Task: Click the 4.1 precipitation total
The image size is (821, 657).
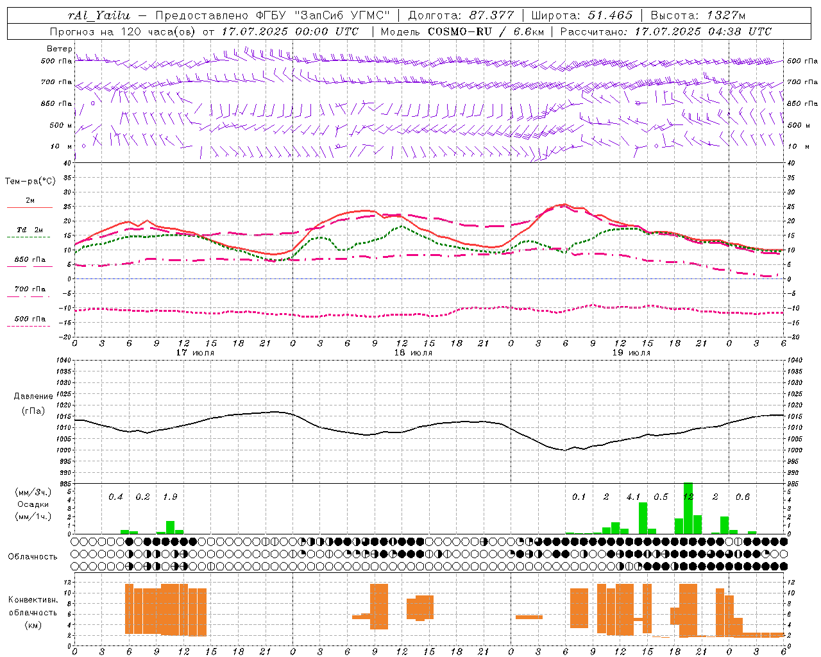Action: click(633, 497)
